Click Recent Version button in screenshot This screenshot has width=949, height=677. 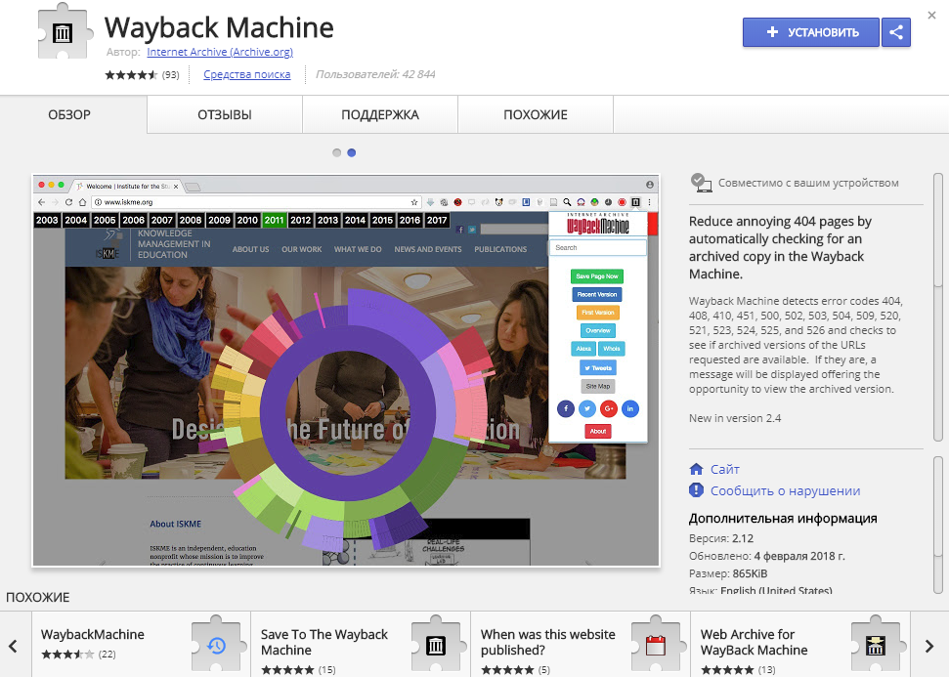(x=597, y=295)
